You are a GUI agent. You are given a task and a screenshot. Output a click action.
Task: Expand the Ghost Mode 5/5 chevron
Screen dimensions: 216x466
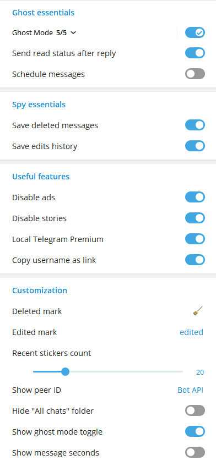pos(73,32)
